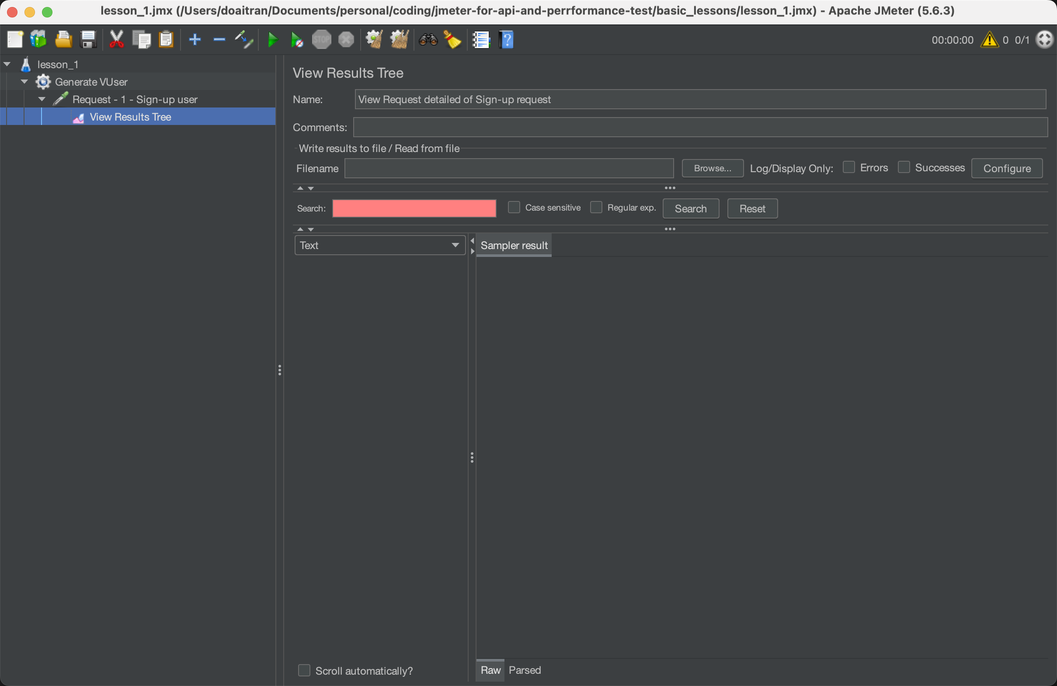Click the Filename input field
This screenshot has width=1057, height=686.
click(509, 168)
